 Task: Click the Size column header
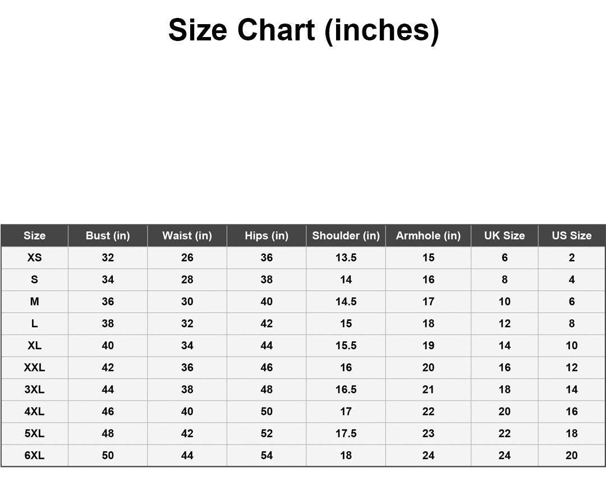click(x=34, y=236)
